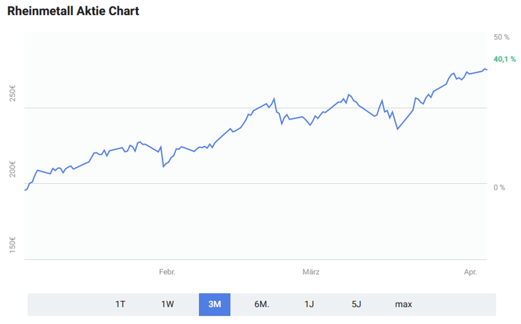Screen dimensions: 521x324
Task: Click the green 40,1 % performance label
Action: [x=504, y=59]
